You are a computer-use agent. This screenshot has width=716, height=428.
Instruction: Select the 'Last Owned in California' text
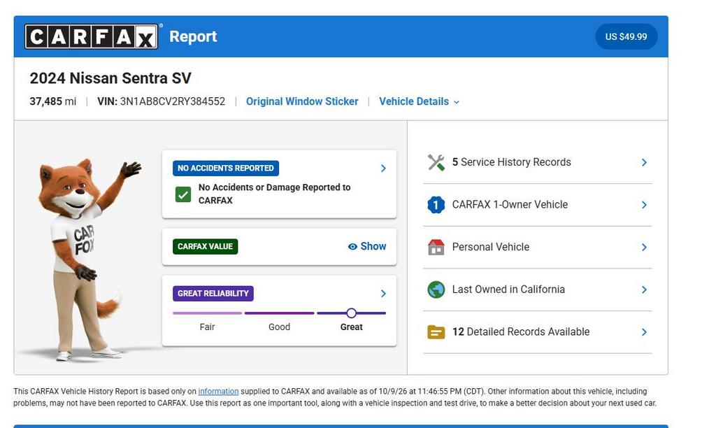[509, 290]
